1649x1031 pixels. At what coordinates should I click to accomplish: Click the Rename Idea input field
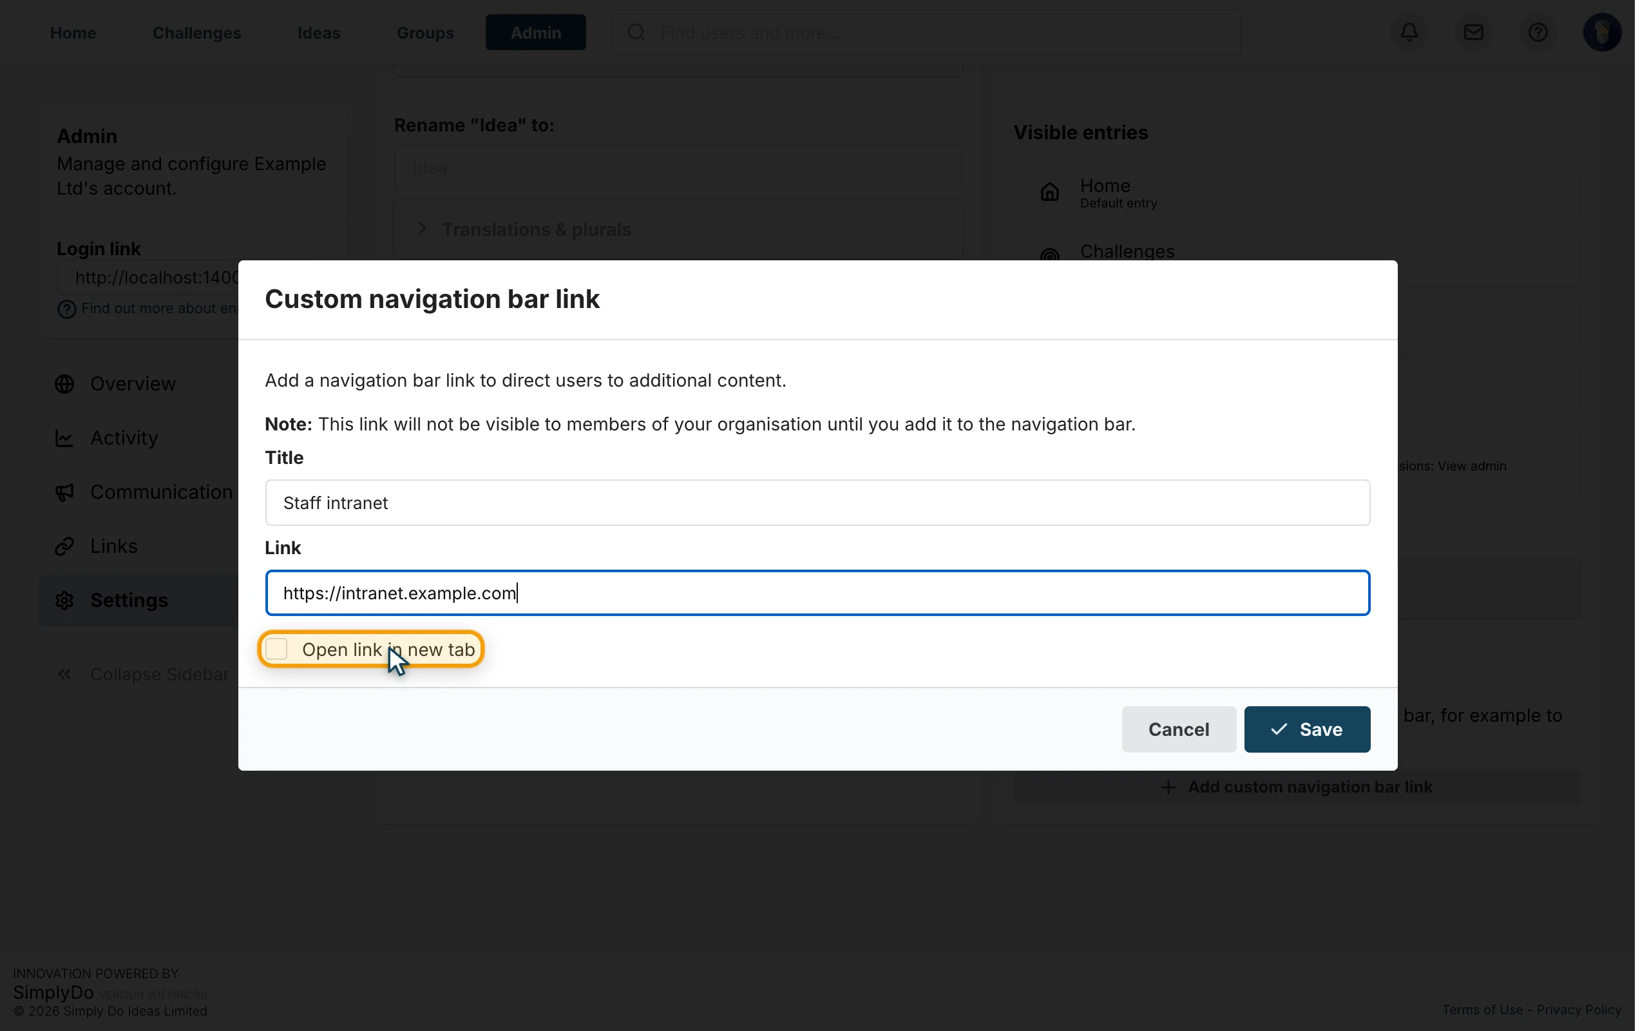[x=678, y=168]
